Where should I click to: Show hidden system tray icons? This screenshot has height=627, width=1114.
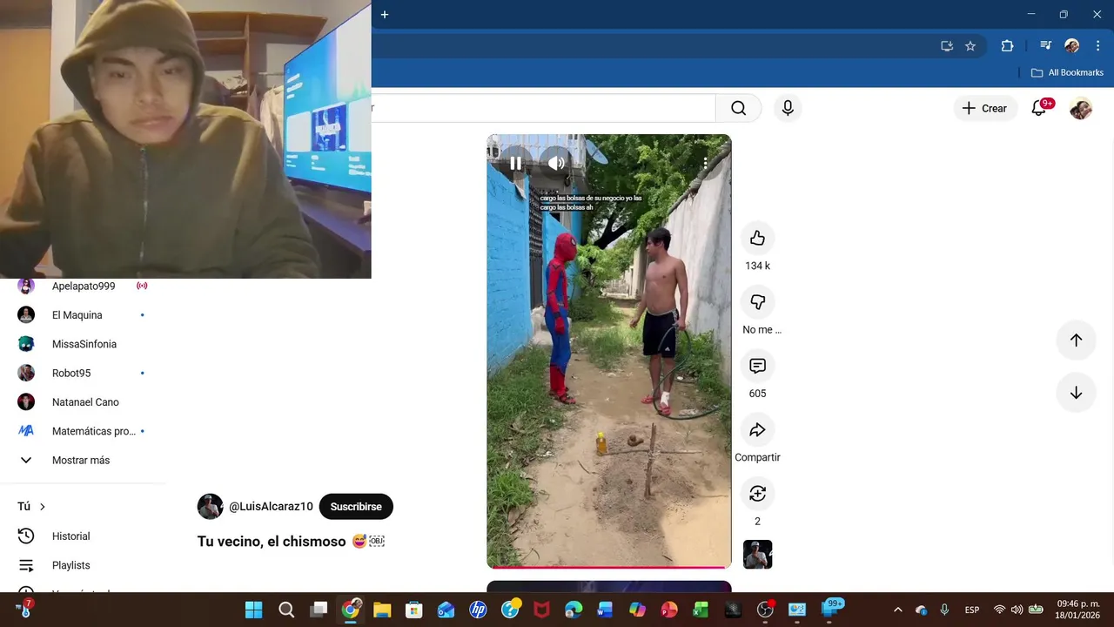(898, 610)
